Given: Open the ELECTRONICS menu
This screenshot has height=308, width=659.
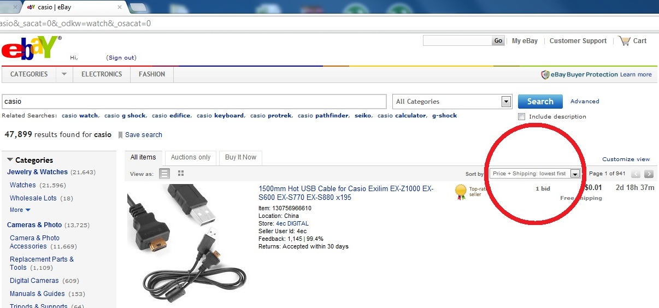Looking at the screenshot, I should click(102, 74).
